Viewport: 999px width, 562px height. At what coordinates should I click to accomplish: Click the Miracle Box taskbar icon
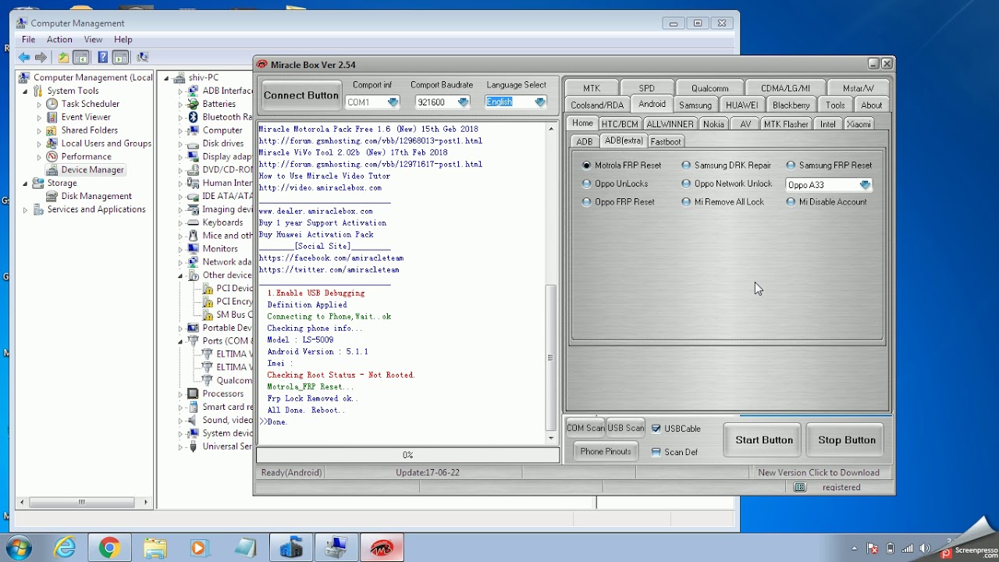pyautogui.click(x=382, y=548)
